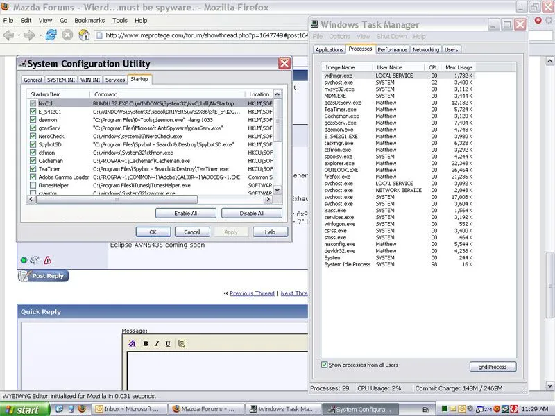This screenshot has width=555, height=416.
Task: Enable the iTunesHelper startup checkbox
Action: [33, 185]
